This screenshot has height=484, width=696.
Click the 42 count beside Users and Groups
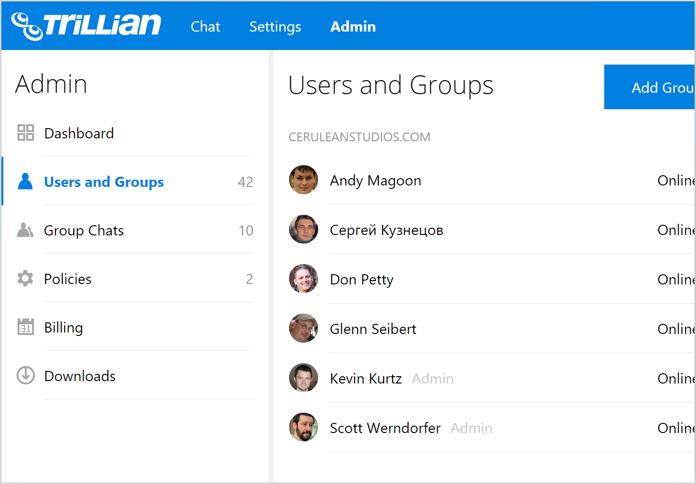245,182
